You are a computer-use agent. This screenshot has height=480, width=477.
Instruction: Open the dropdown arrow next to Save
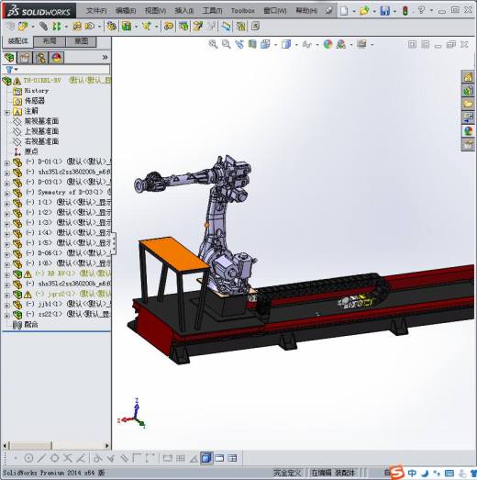tap(394, 11)
